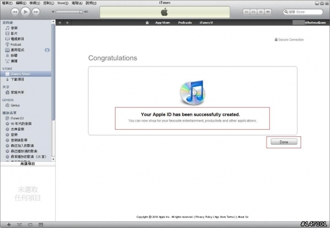Viewport: 330px width, 228px height.
Task: Navigate back in the store
Action: [60, 23]
